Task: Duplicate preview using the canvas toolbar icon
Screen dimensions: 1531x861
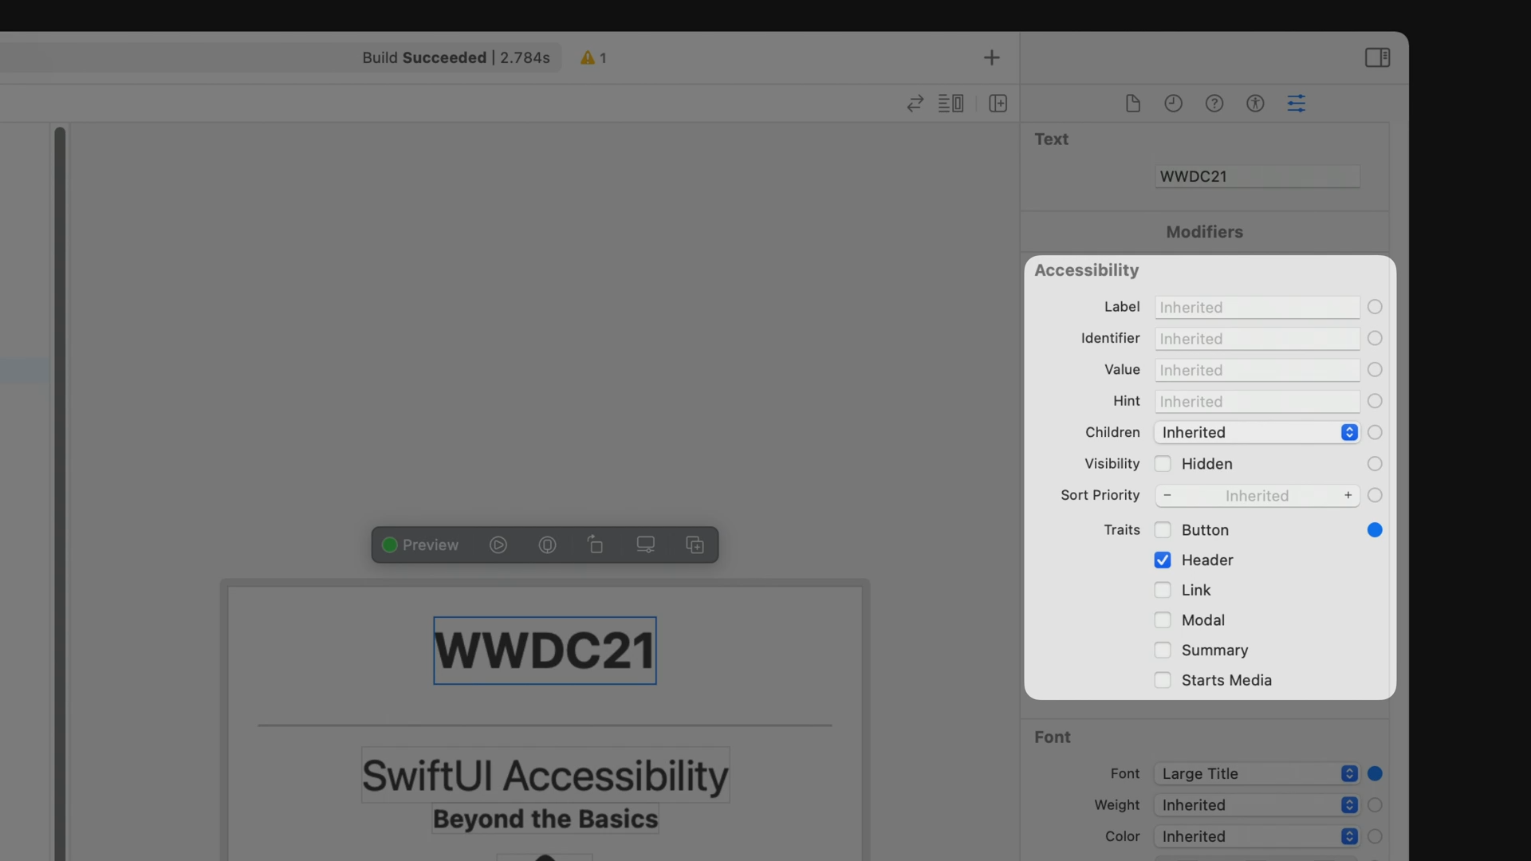Action: 695,545
